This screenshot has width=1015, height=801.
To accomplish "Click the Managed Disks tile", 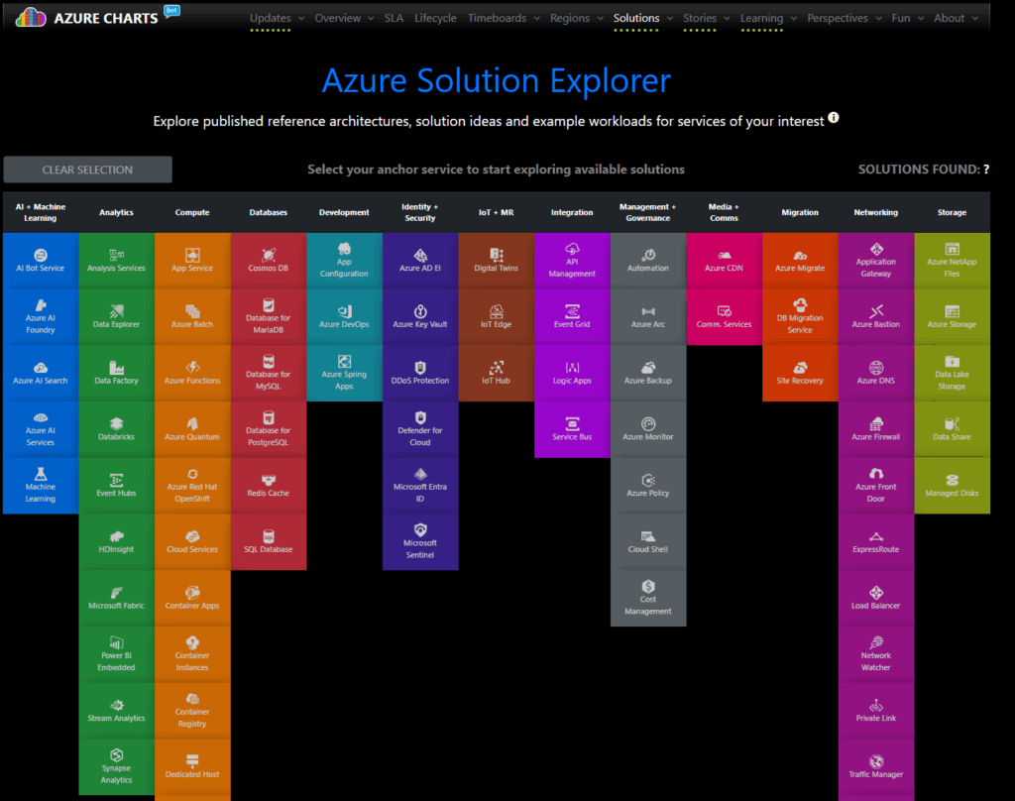I will pos(952,486).
